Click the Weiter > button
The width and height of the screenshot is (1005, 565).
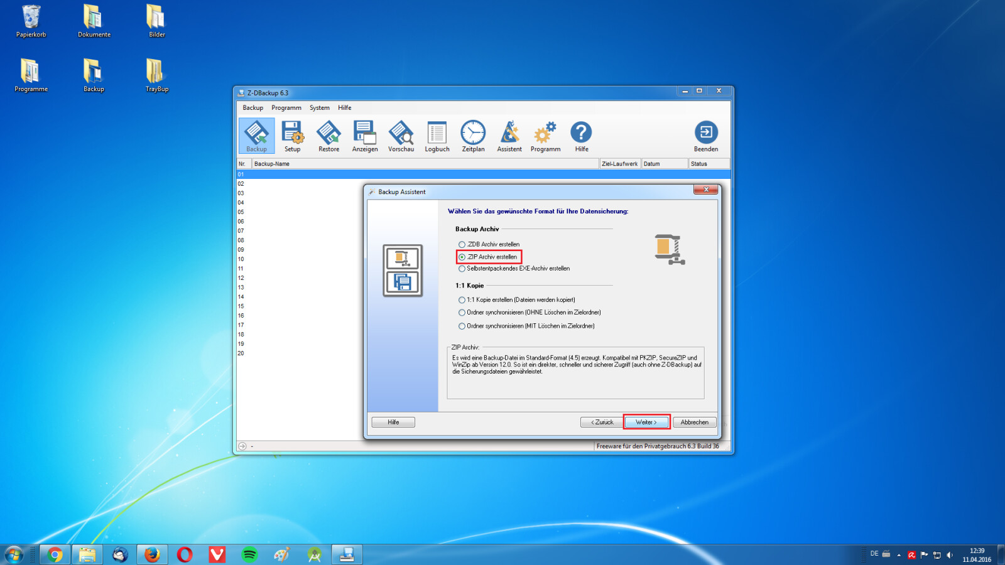coord(646,422)
